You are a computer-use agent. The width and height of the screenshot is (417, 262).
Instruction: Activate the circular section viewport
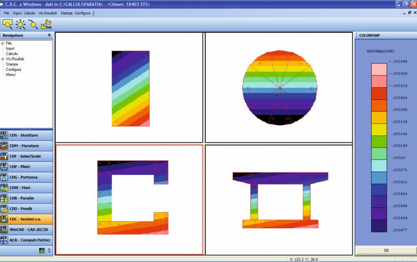point(279,87)
